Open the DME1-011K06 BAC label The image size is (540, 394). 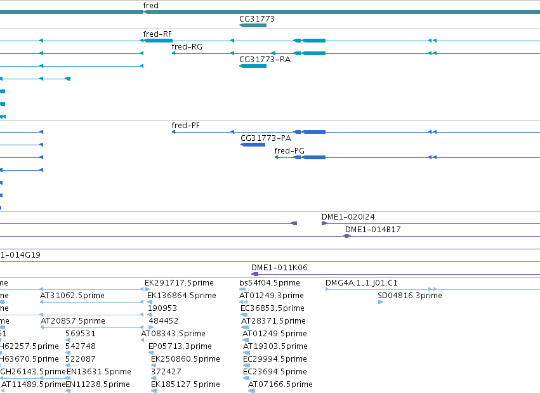tap(279, 268)
